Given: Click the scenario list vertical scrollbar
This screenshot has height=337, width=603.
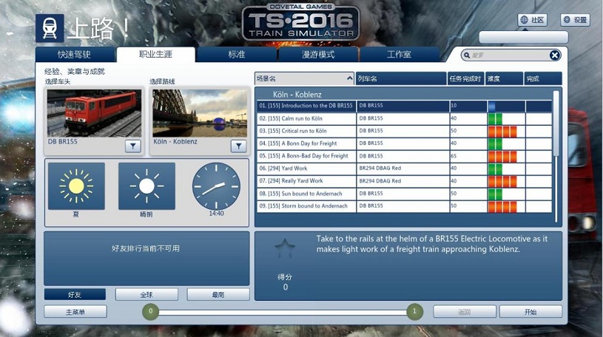Looking at the screenshot, I should coord(556,156).
